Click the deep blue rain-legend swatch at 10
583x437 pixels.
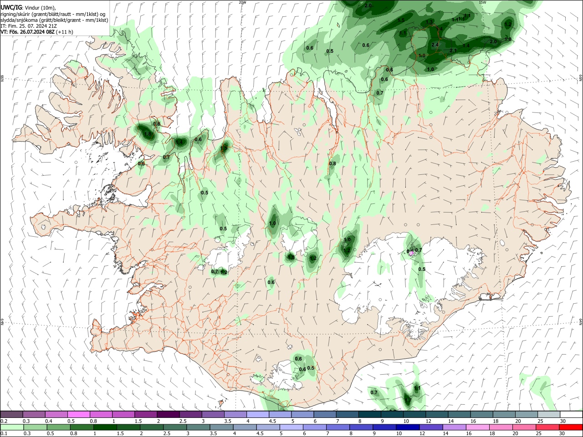pyautogui.click(x=407, y=427)
